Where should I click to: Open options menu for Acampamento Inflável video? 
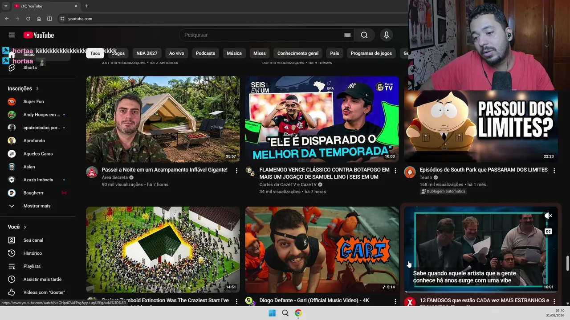tap(236, 171)
